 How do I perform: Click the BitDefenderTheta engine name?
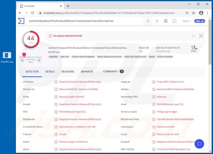tap(130, 119)
